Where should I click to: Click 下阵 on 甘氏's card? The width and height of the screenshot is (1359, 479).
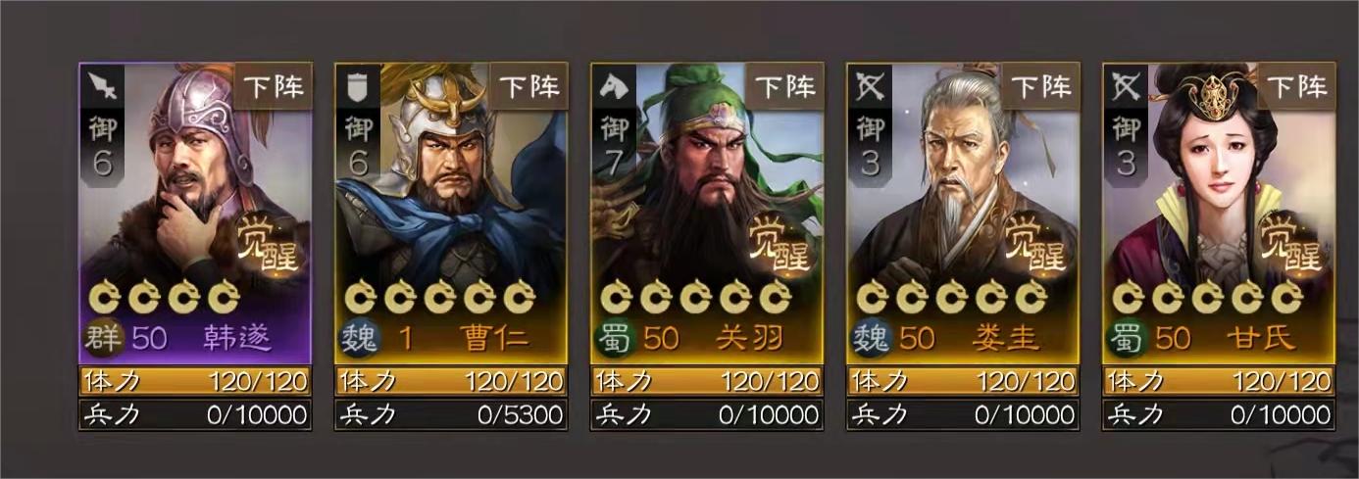[x=1296, y=85]
